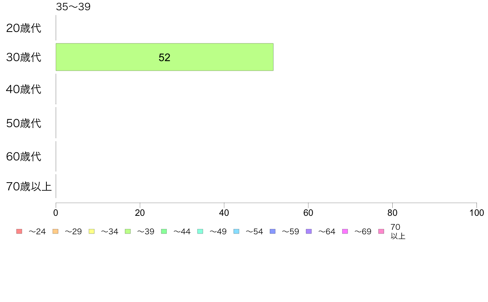Click the magenta ~69 legend swatch
The image size is (488, 302).
pos(345,231)
